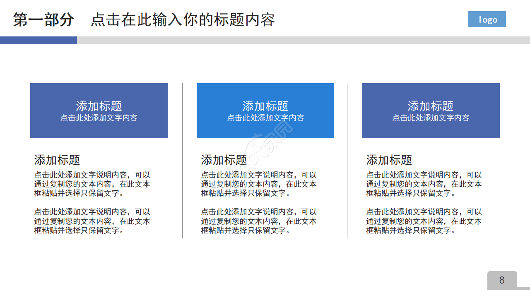Select the second description paragraph in the left column

pos(92,221)
